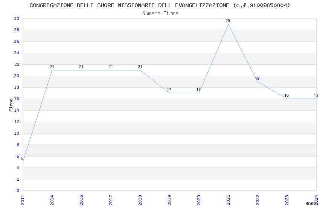Click data label 17 above 2020
Screen dimensions: 320x207
(198, 90)
